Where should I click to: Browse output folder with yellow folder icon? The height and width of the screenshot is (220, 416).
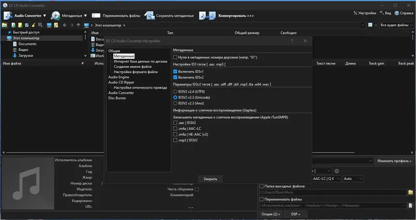pyautogui.click(x=411, y=192)
